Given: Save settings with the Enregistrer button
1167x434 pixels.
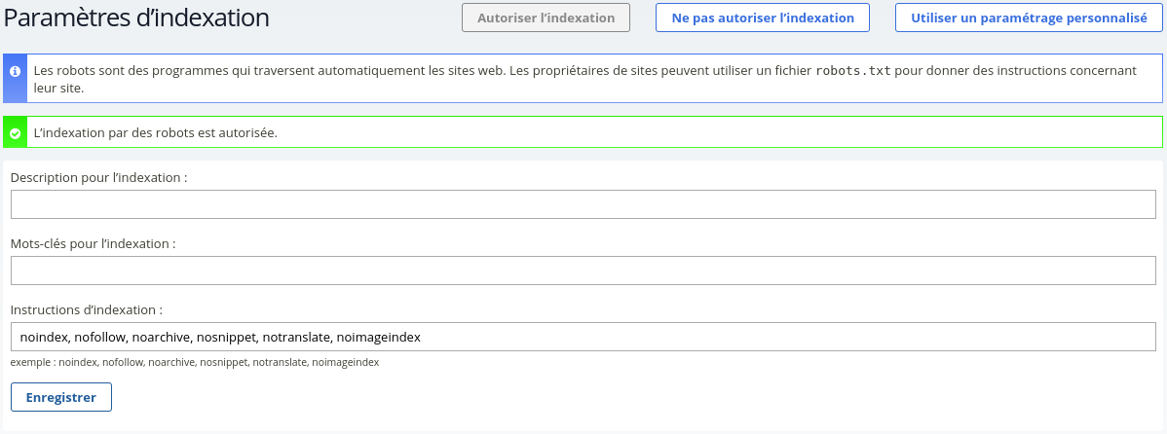Looking at the screenshot, I should pyautogui.click(x=60, y=397).
